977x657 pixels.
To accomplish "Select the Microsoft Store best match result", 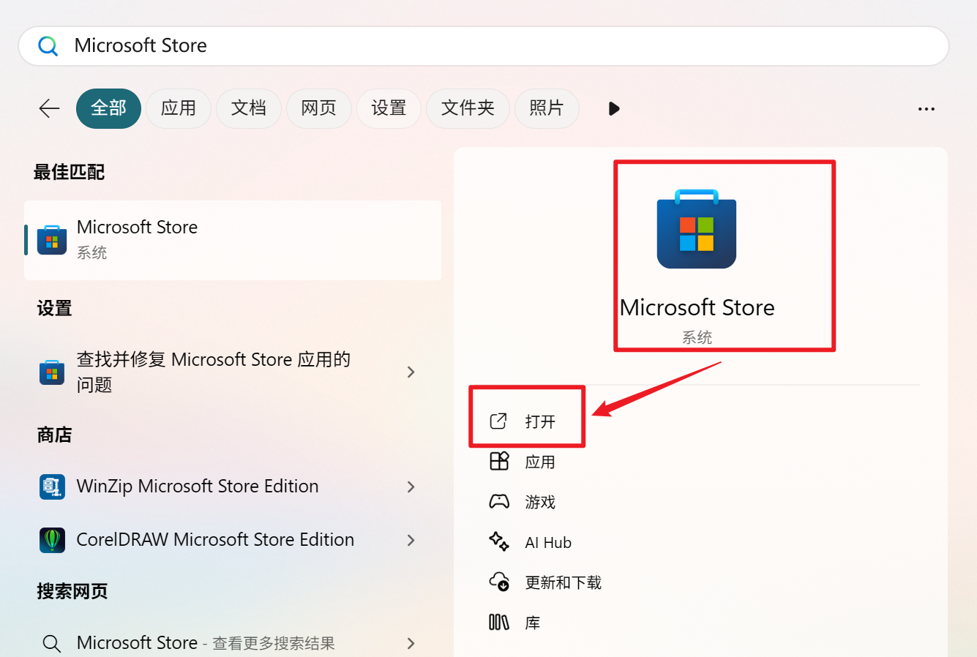I will tap(233, 240).
